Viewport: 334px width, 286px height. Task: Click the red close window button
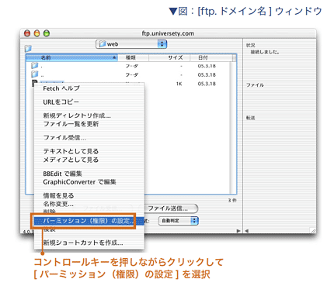pos(27,33)
